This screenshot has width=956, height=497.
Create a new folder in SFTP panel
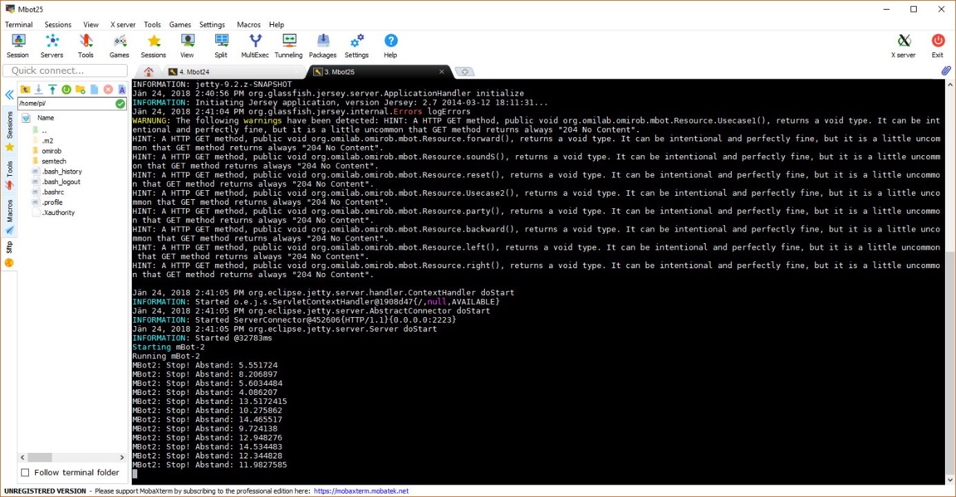[x=80, y=90]
